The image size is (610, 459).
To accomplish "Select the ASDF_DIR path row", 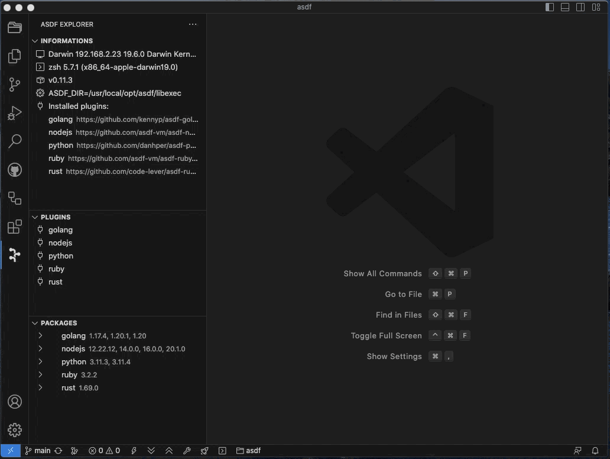I will [118, 93].
